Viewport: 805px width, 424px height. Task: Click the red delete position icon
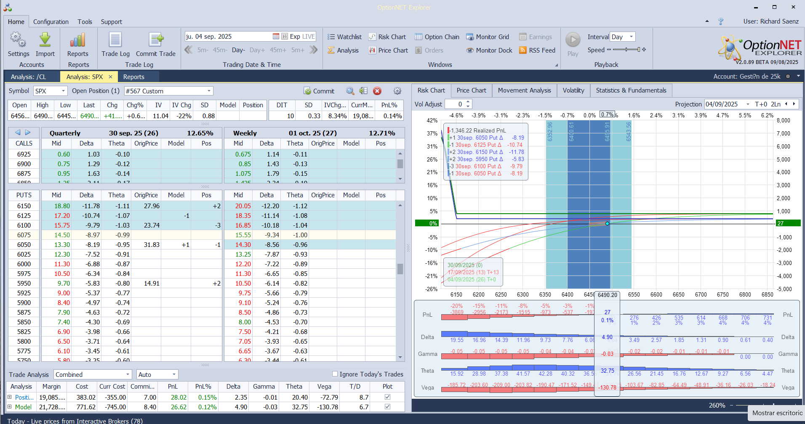(377, 91)
